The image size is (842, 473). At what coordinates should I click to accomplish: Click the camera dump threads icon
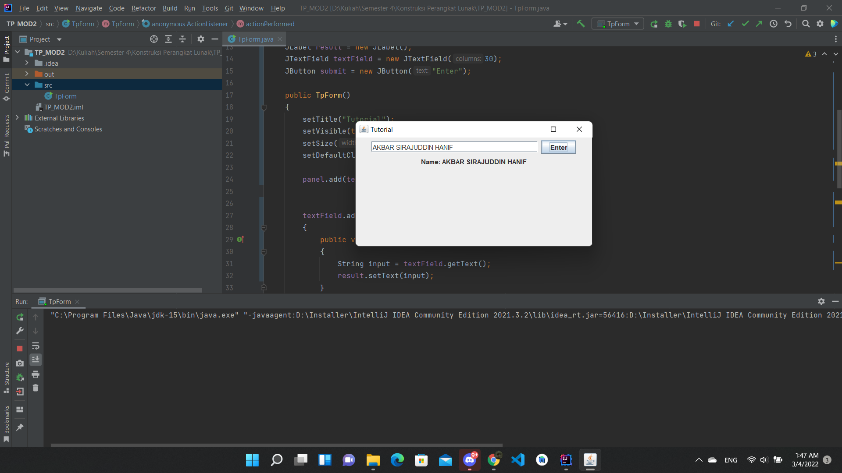coord(20,363)
